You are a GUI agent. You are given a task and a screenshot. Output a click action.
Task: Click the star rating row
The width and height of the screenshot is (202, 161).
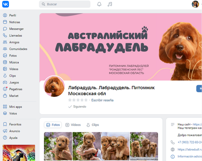pyautogui.click(x=78, y=100)
